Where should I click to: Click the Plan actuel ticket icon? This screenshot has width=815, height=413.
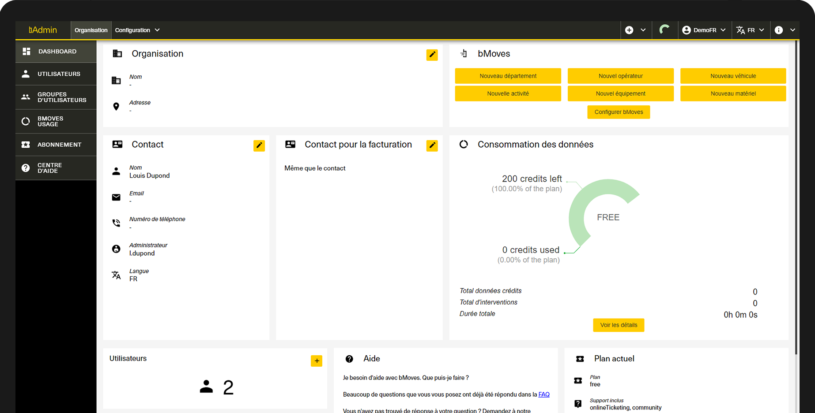point(580,359)
